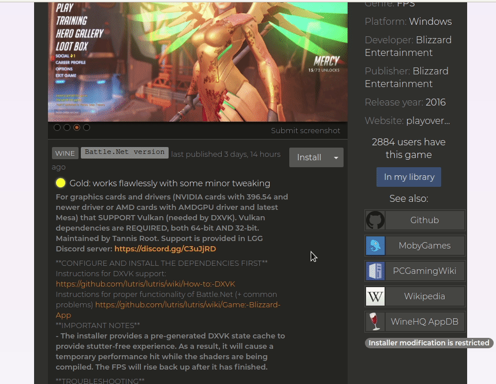Select the first screenshot carousel dot
496x384 pixels.
pyautogui.click(x=57, y=127)
